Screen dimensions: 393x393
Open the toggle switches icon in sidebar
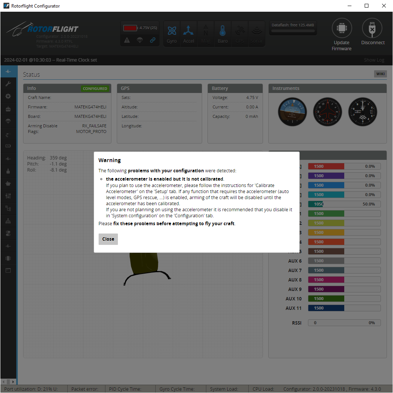pyautogui.click(x=8, y=233)
